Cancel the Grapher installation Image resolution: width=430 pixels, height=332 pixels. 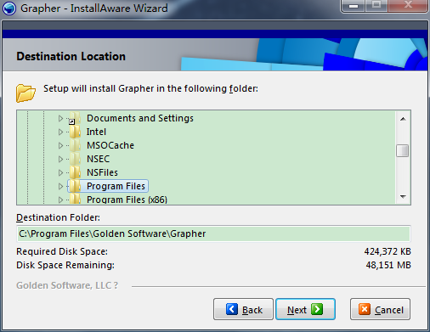coord(380,309)
